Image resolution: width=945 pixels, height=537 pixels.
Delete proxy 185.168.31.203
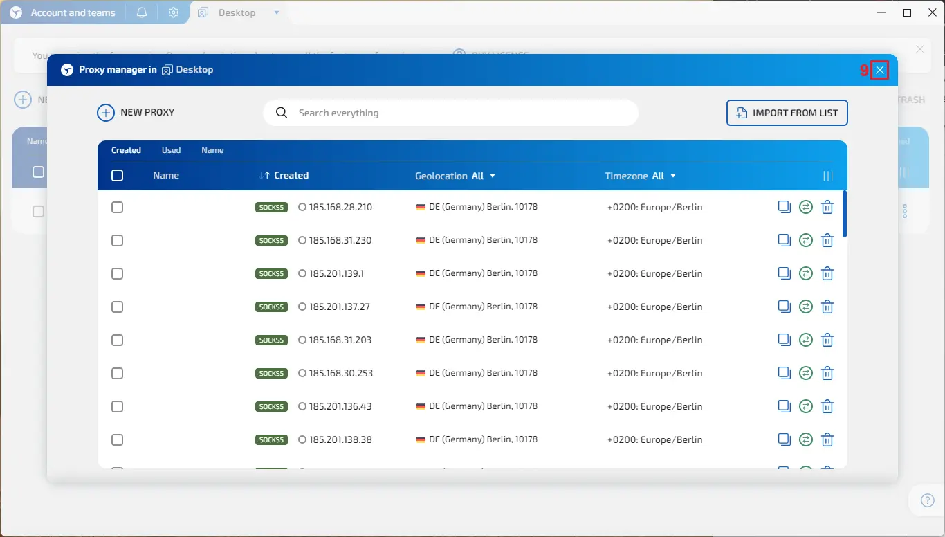pyautogui.click(x=827, y=340)
